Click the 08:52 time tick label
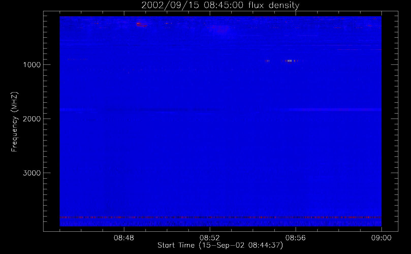Viewport: 411px width, 254px height. pos(210,238)
